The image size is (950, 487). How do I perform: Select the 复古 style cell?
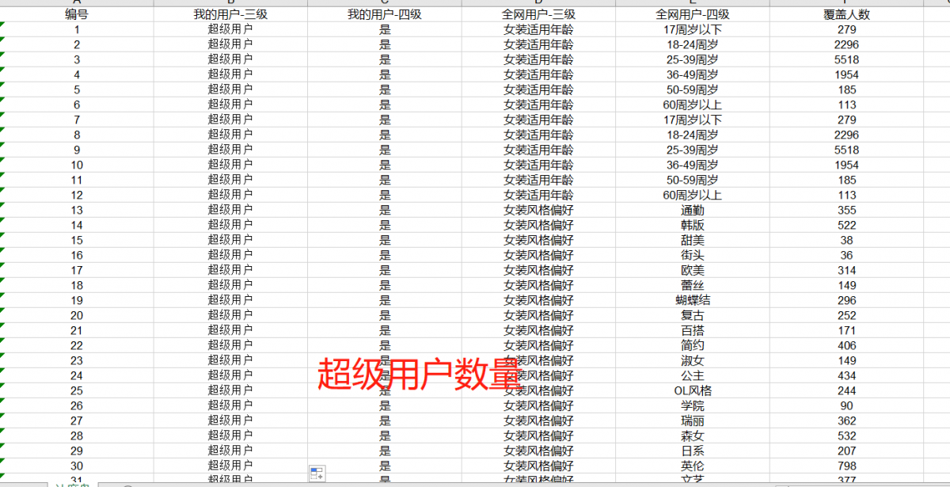coord(693,315)
